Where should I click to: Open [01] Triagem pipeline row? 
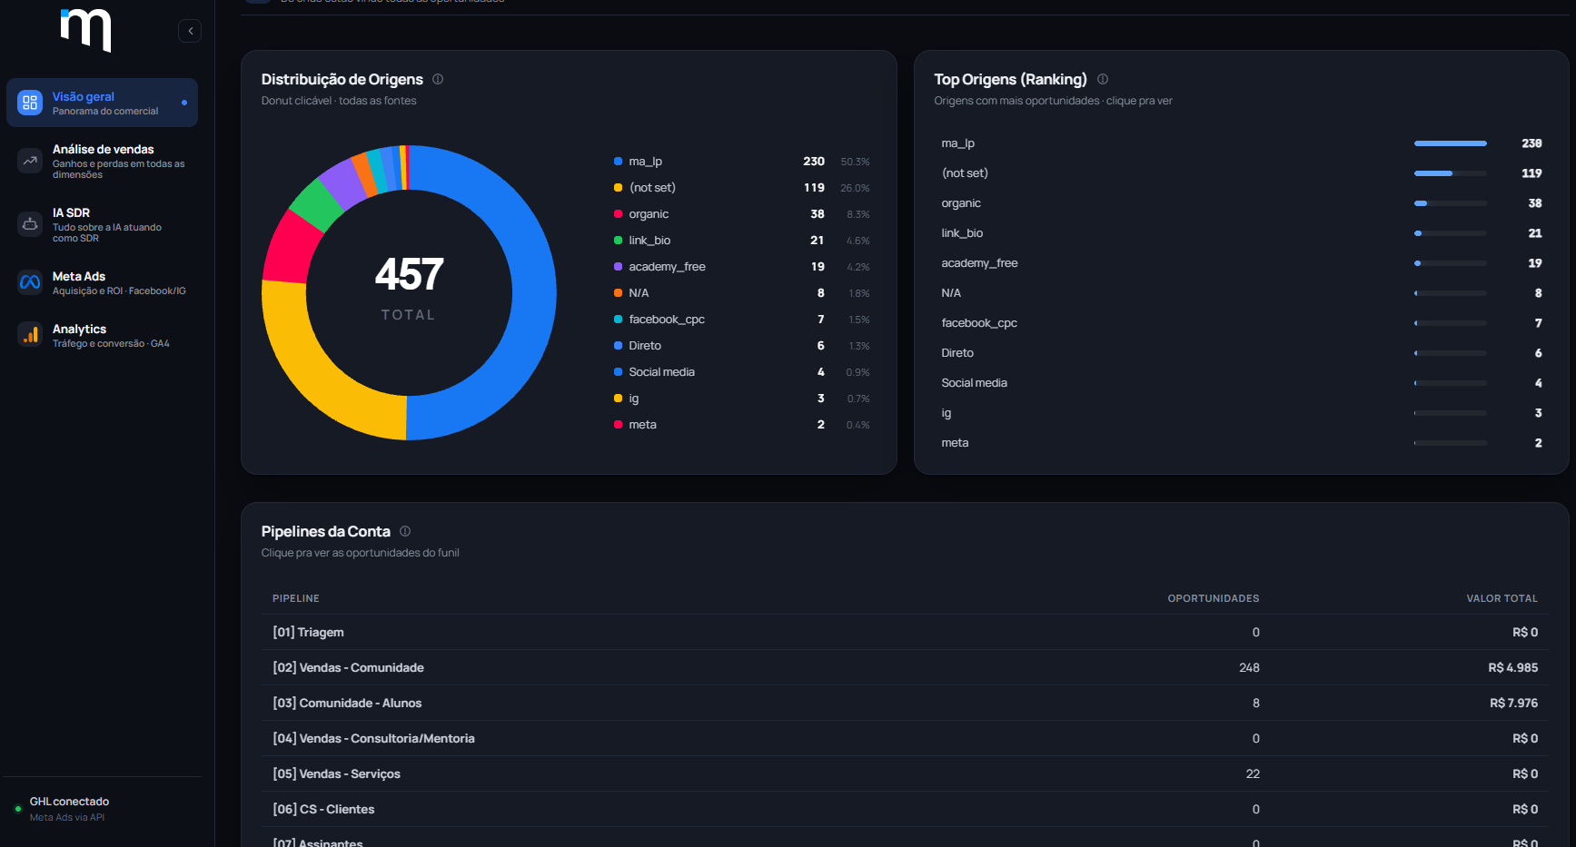(905, 632)
